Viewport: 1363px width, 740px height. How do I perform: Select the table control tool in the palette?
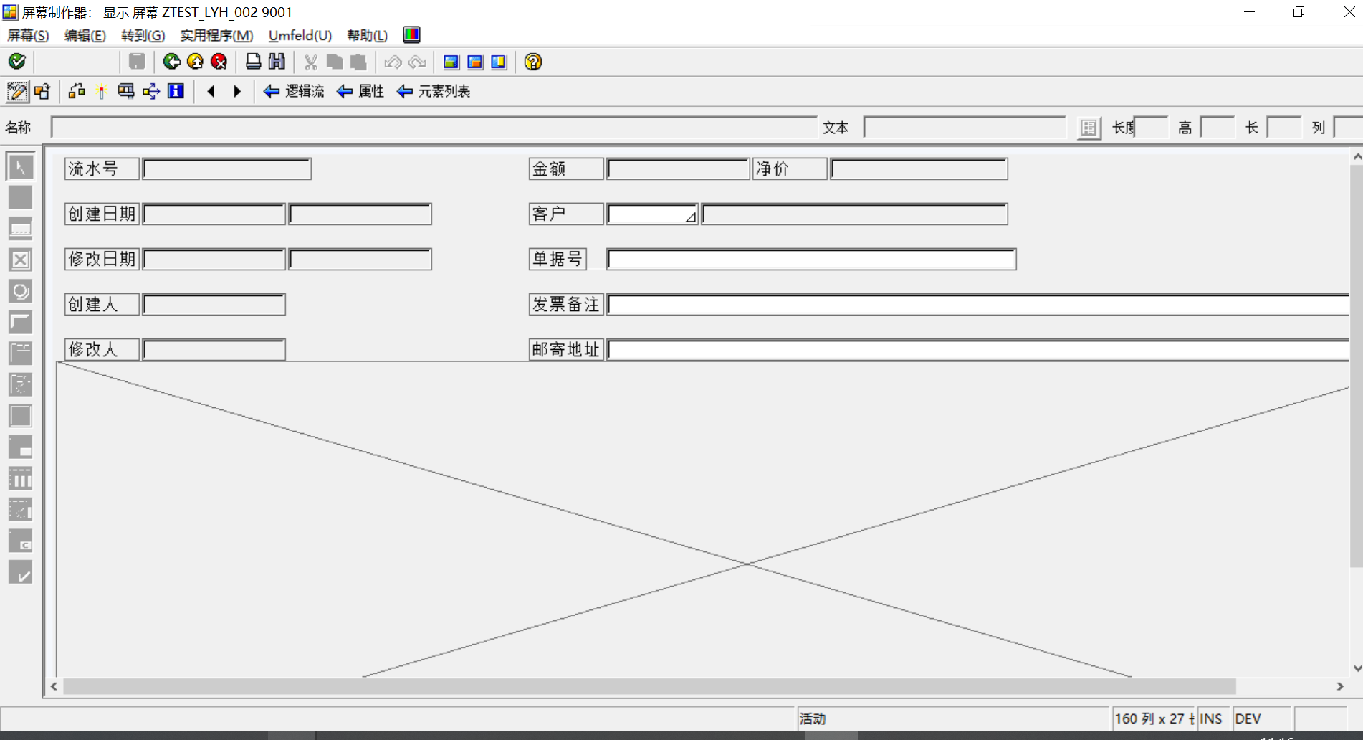click(x=20, y=478)
